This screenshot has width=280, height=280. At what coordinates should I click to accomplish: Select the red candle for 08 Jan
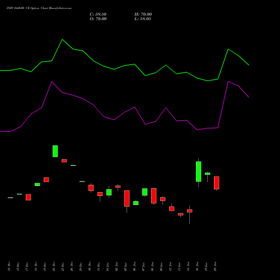[x=154, y=196]
